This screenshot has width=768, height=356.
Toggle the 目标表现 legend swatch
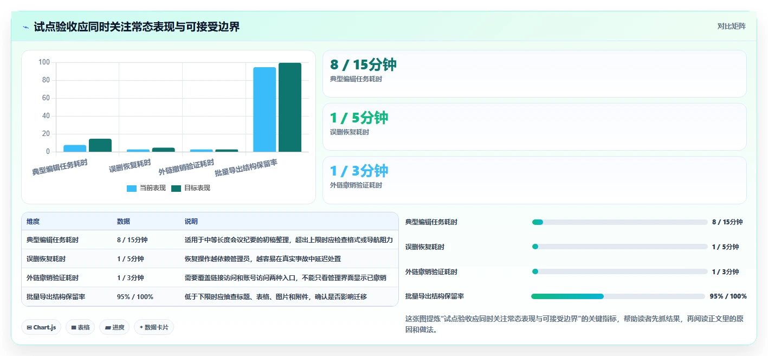pyautogui.click(x=176, y=188)
